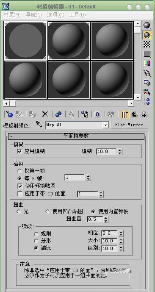Toggle the 应用模糊 checkbox

19,151
